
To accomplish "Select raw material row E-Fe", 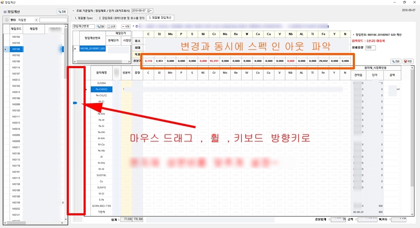I will [x=102, y=200].
